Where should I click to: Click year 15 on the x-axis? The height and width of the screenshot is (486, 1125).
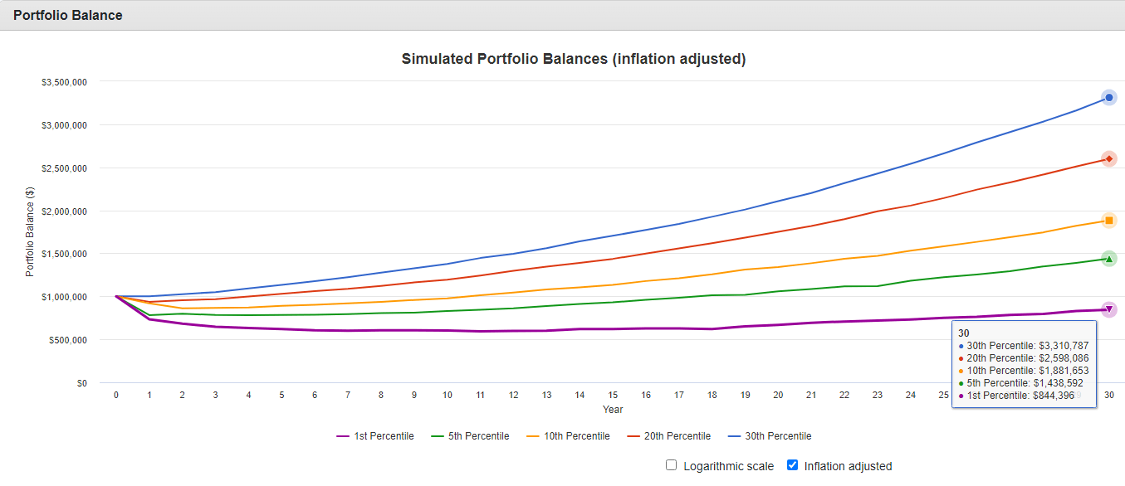coord(612,396)
